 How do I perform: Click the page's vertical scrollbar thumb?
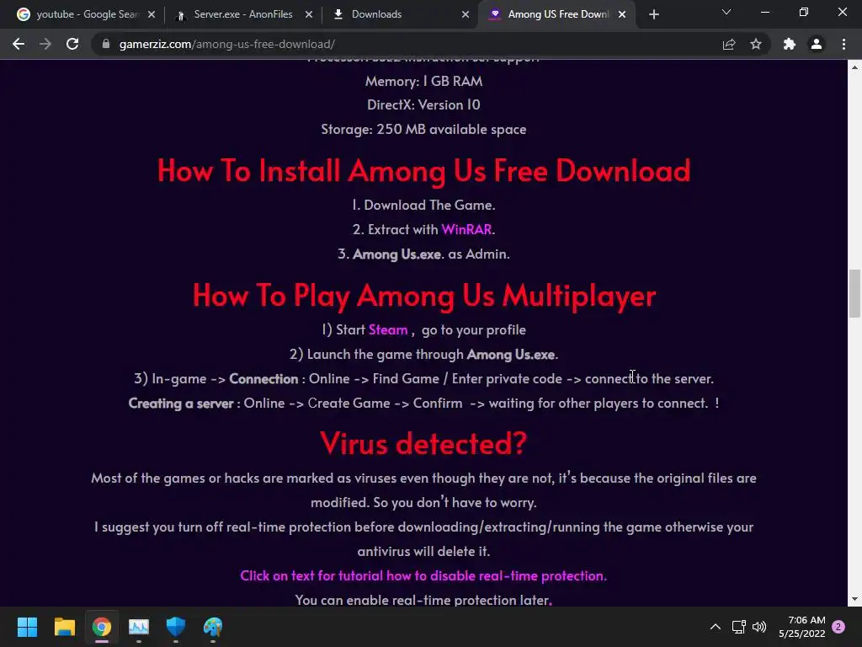854,293
